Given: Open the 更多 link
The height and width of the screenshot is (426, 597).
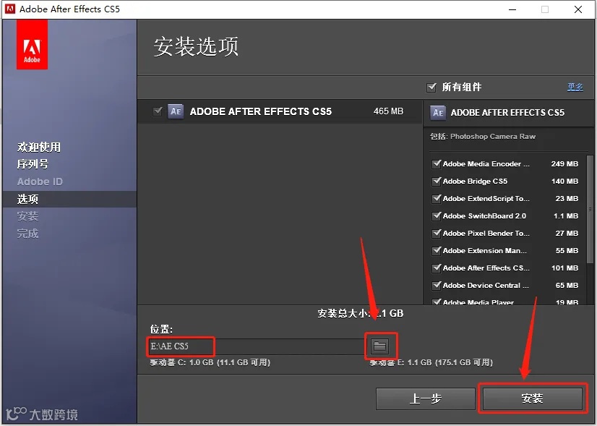Looking at the screenshot, I should coord(575,88).
